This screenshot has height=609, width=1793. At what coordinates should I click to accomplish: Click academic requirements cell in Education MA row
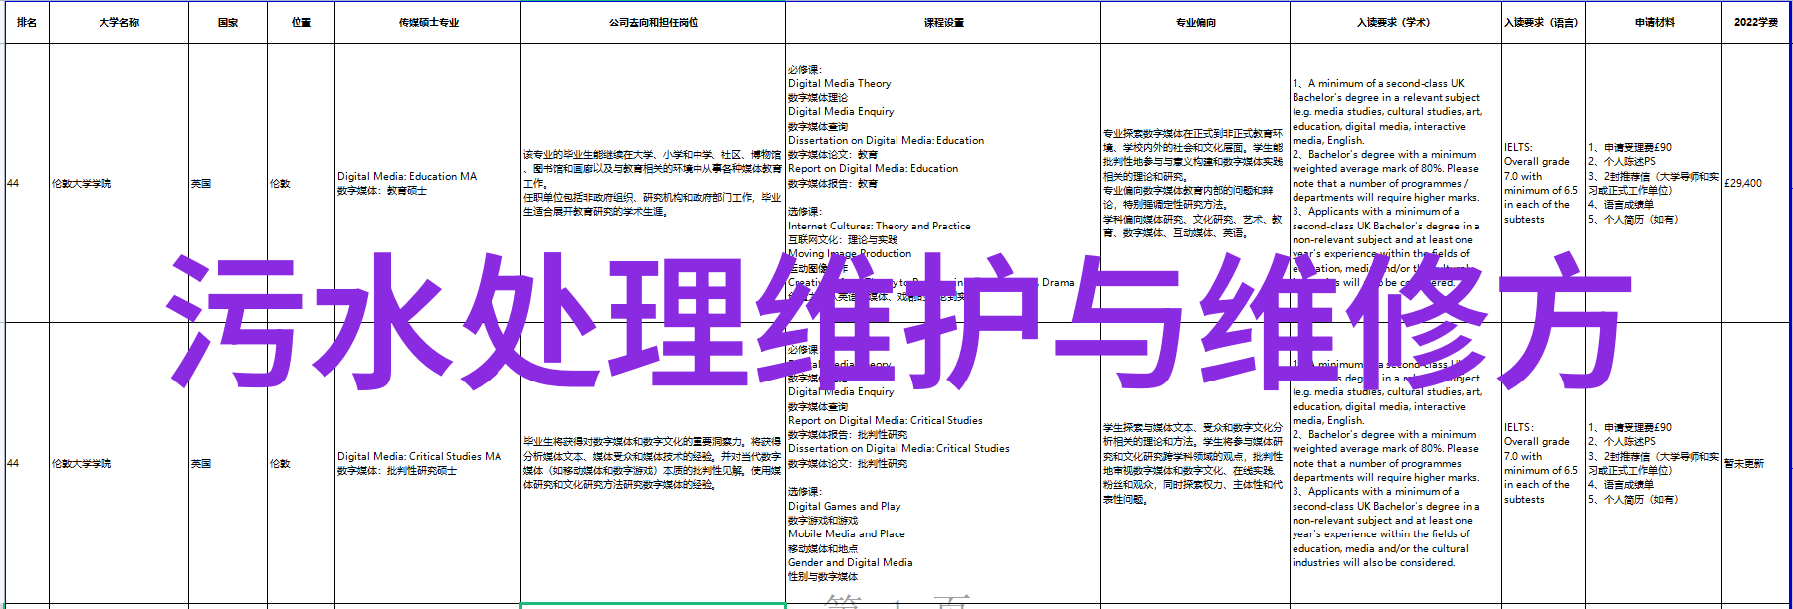click(x=1396, y=183)
